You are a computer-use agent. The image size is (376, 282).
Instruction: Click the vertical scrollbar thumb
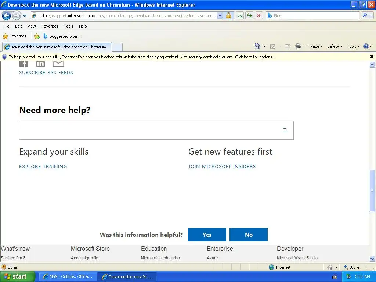click(372, 191)
